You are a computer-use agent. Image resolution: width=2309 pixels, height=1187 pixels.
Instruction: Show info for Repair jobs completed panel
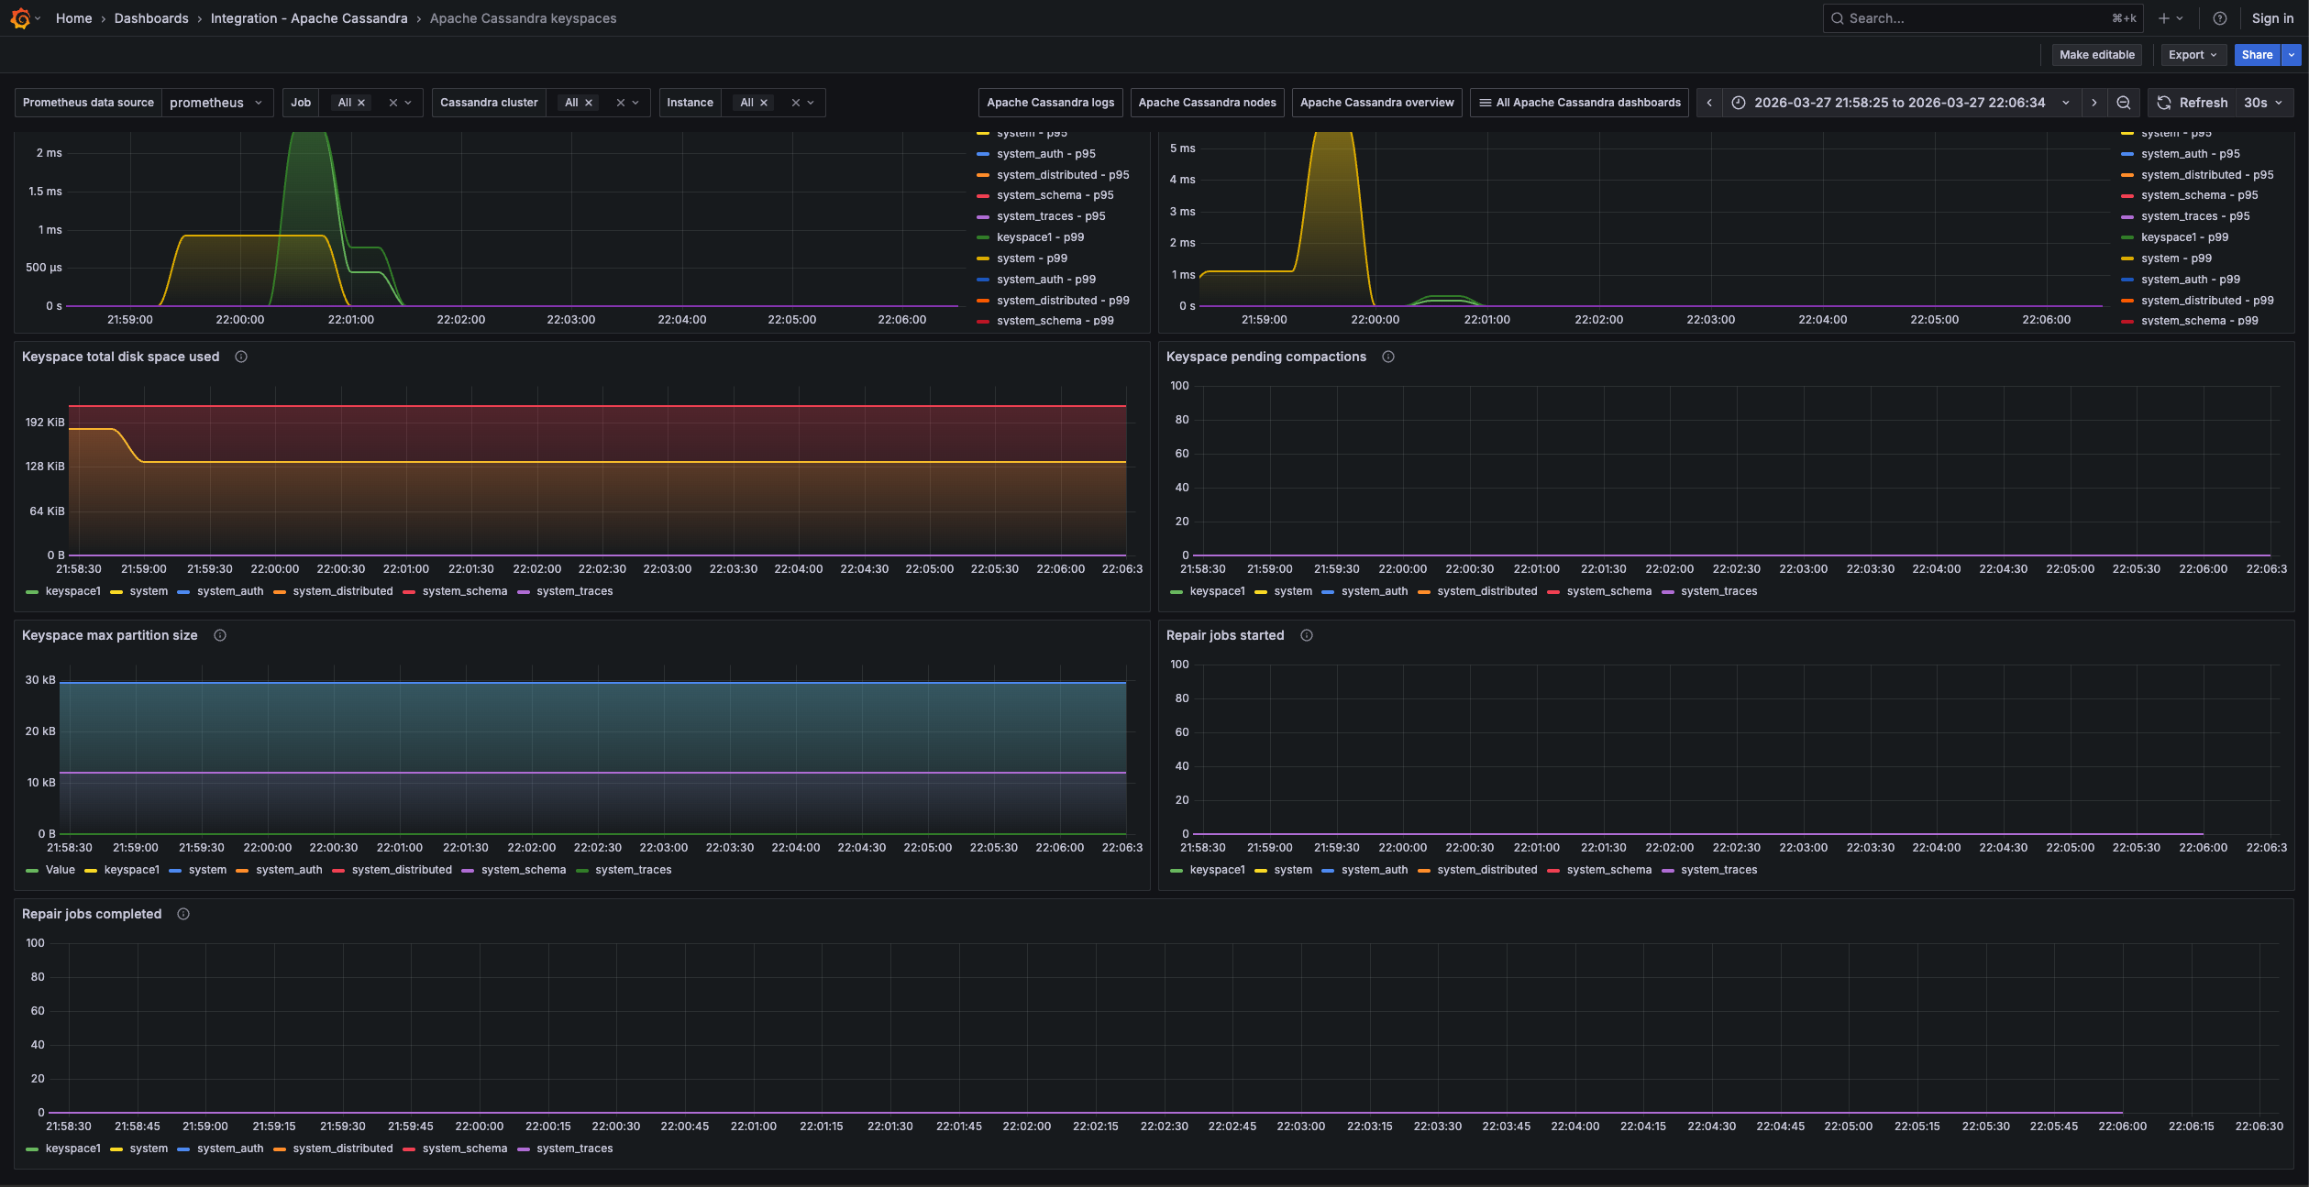point(183,914)
